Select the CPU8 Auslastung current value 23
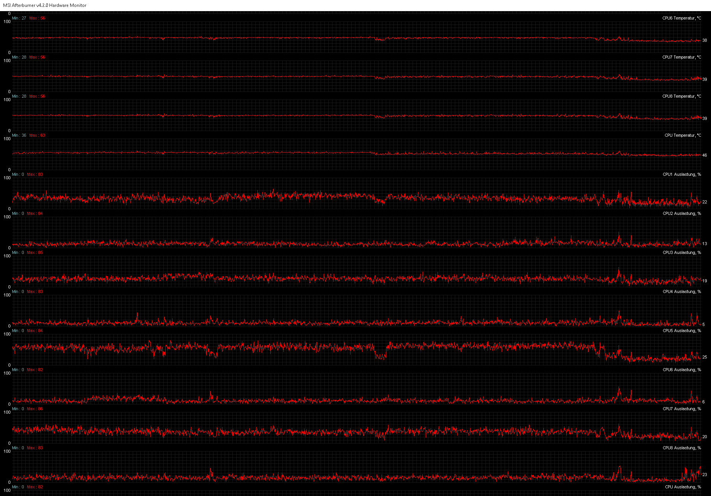The height and width of the screenshot is (496, 711). click(x=704, y=475)
